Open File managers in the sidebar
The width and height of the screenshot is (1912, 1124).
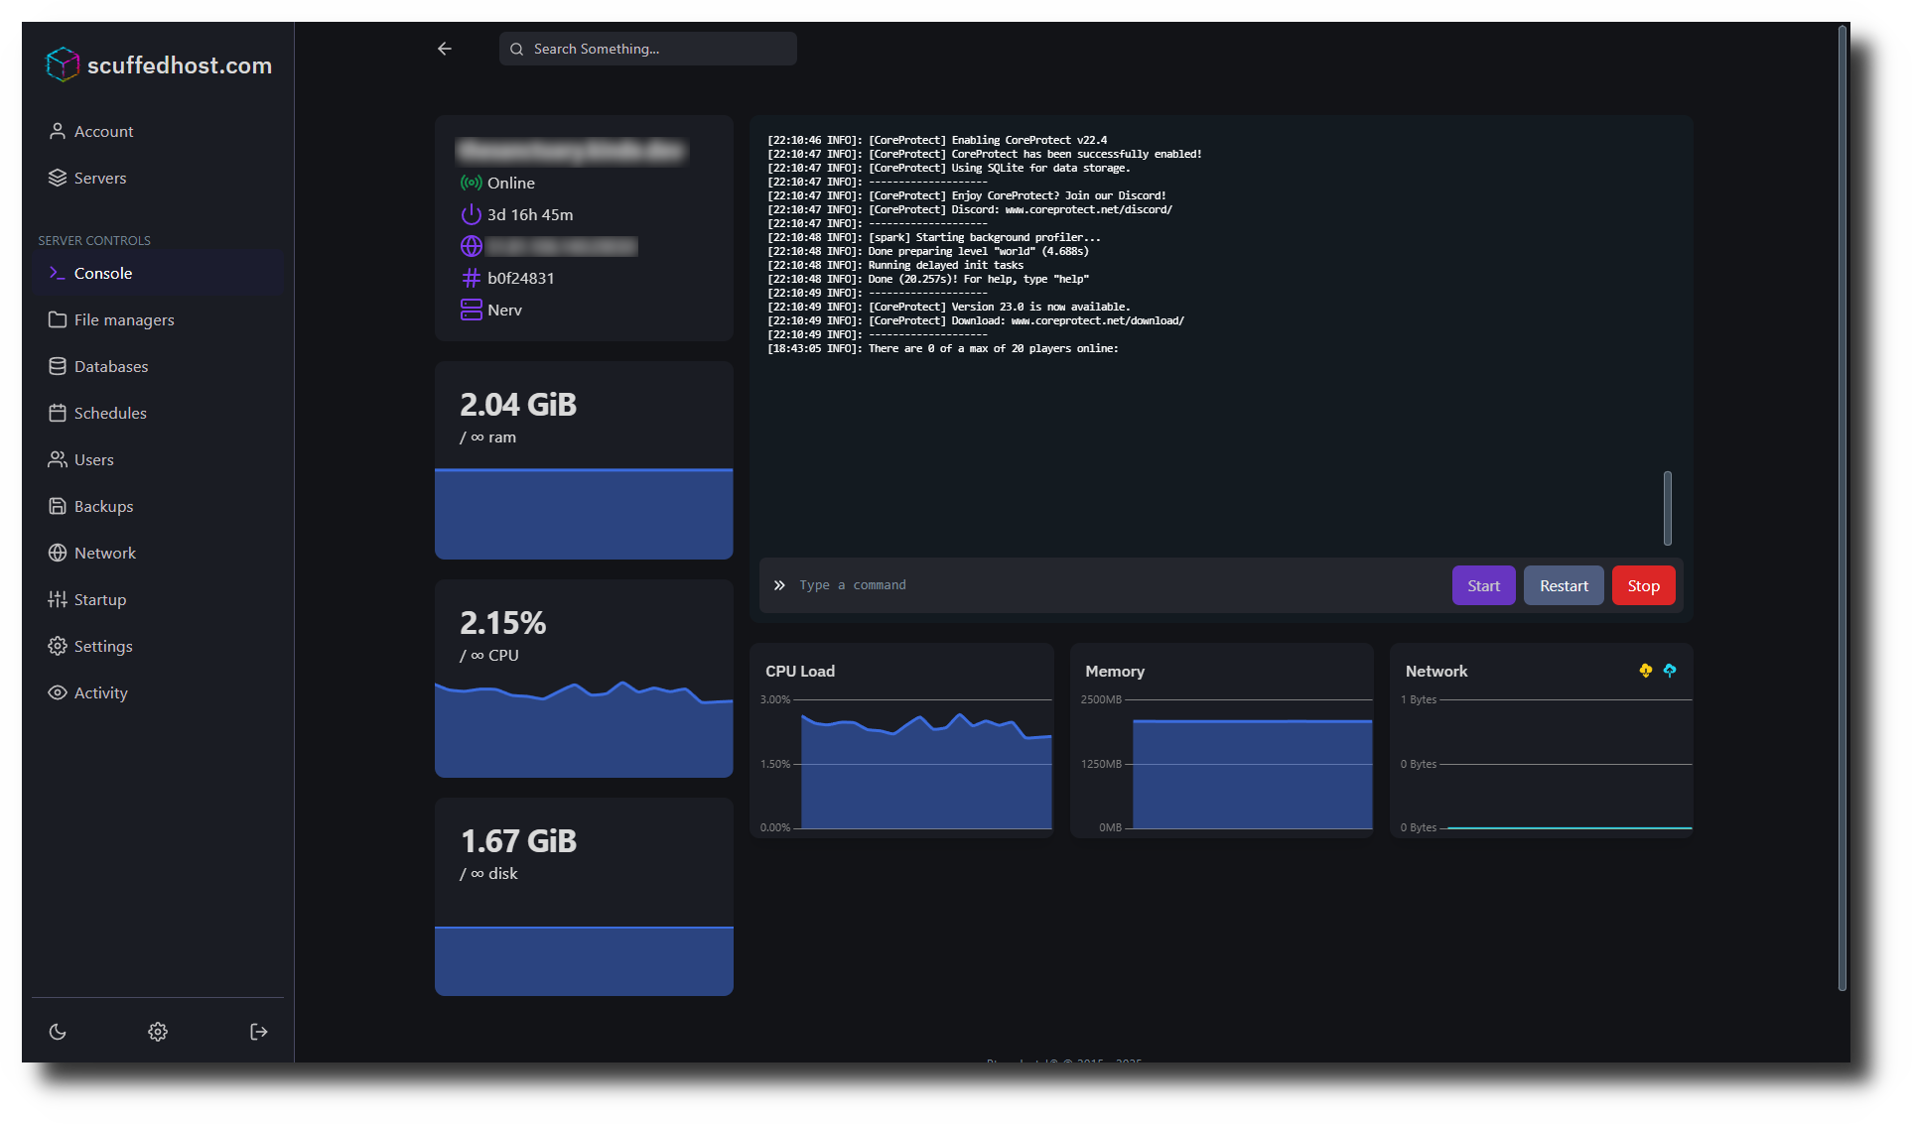123,319
